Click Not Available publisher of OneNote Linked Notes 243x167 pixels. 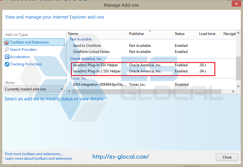pos(140,52)
